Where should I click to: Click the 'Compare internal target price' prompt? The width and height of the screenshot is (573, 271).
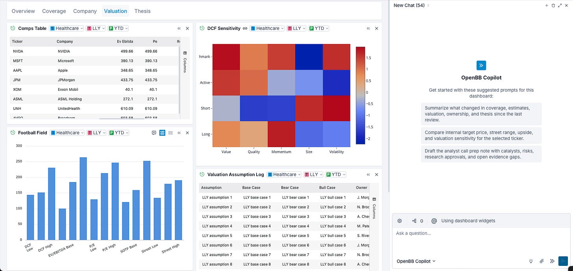(481, 136)
